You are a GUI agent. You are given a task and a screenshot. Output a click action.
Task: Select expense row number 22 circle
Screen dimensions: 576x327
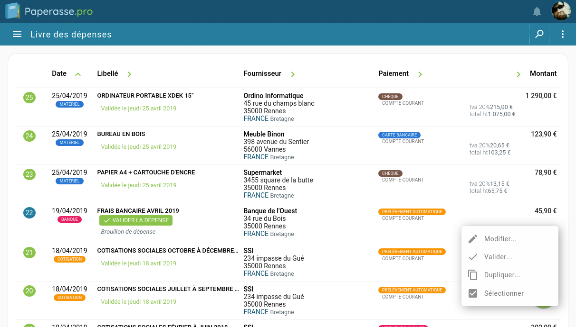click(29, 213)
